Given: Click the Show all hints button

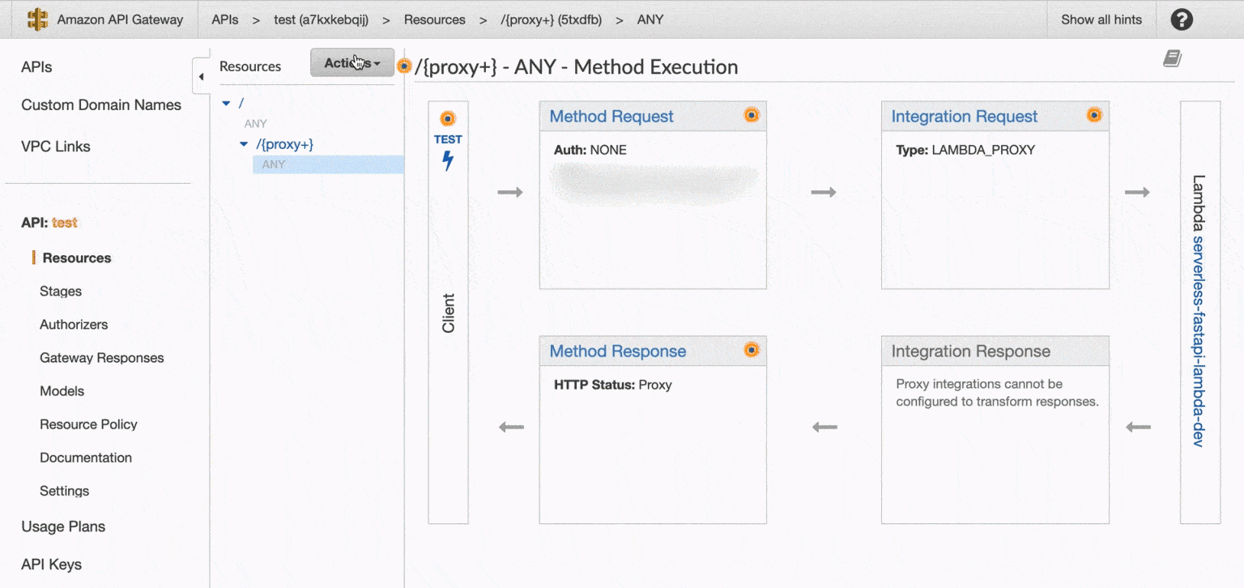Looking at the screenshot, I should pos(1101,19).
